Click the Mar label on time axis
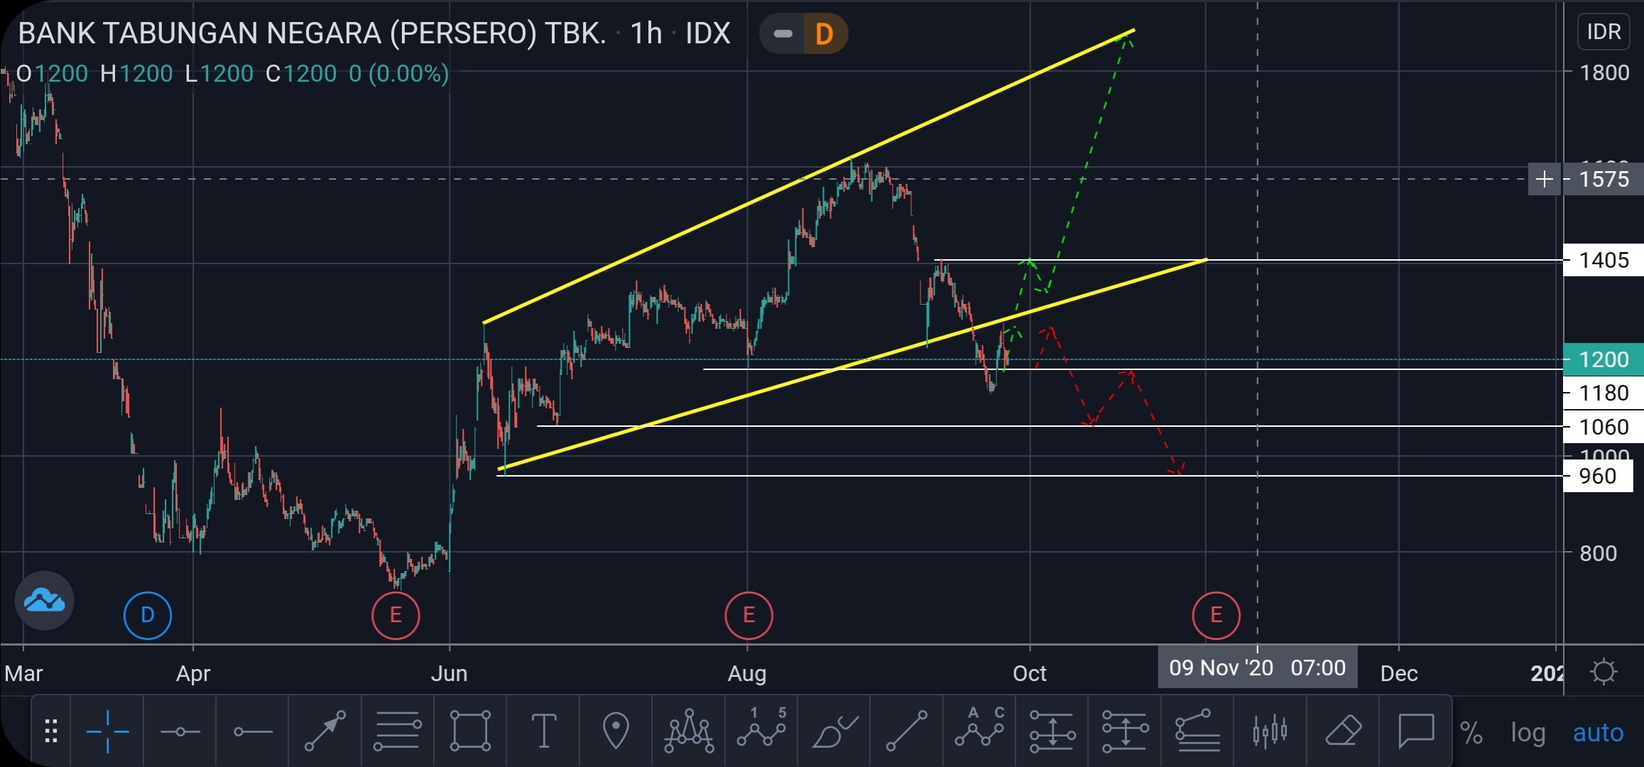This screenshot has height=767, width=1644. tap(23, 673)
